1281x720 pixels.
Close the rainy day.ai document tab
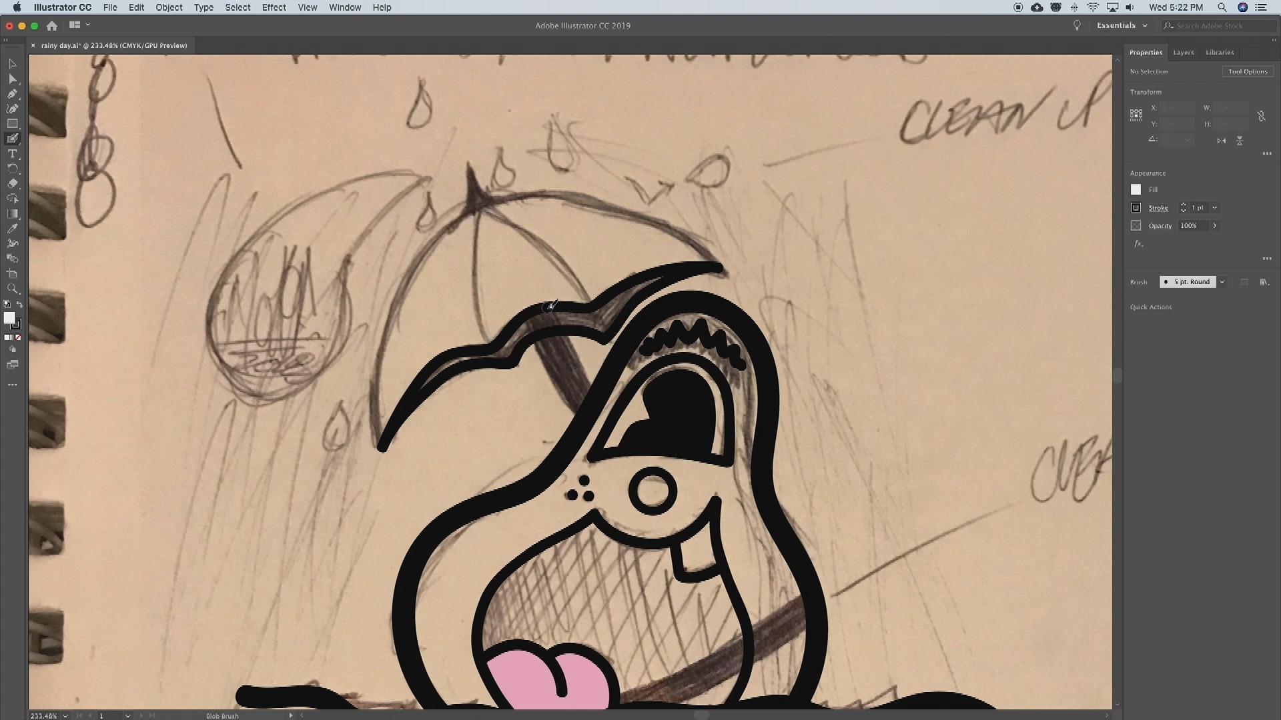click(x=33, y=45)
